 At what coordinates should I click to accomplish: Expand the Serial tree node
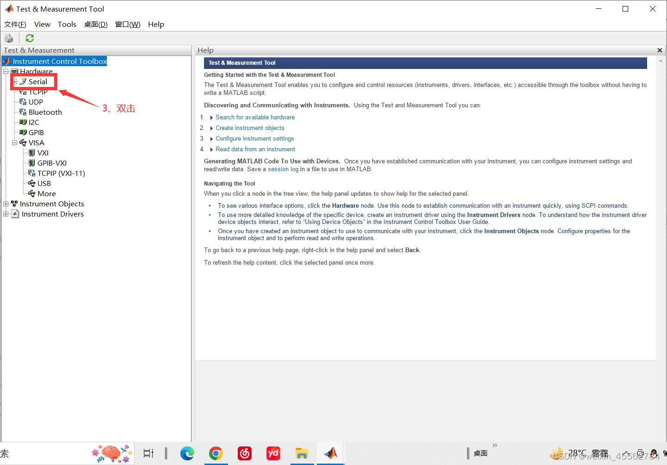pos(14,81)
